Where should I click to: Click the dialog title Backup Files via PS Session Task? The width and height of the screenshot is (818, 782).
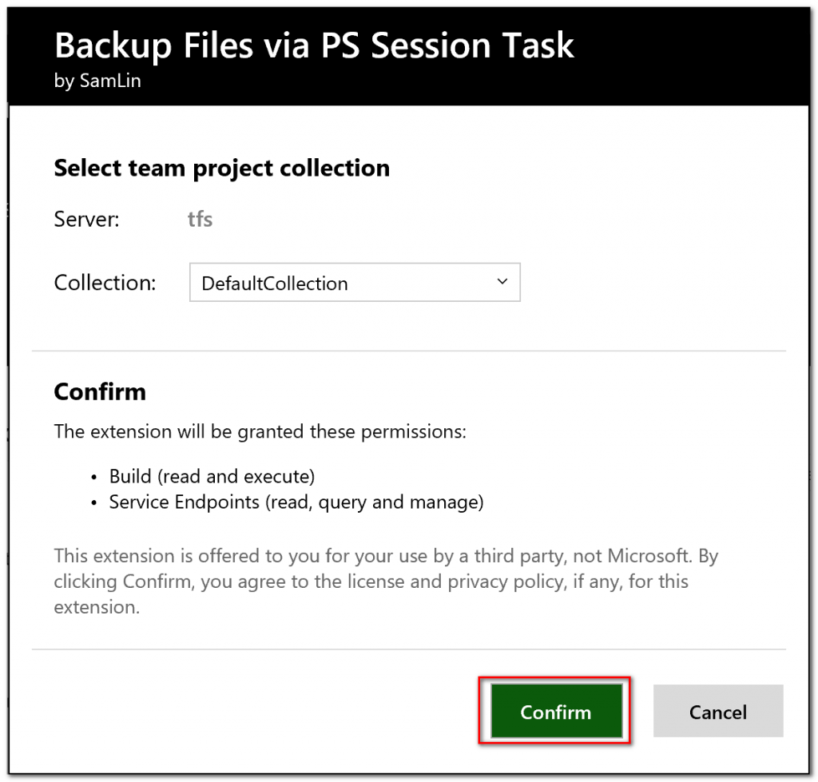314,46
